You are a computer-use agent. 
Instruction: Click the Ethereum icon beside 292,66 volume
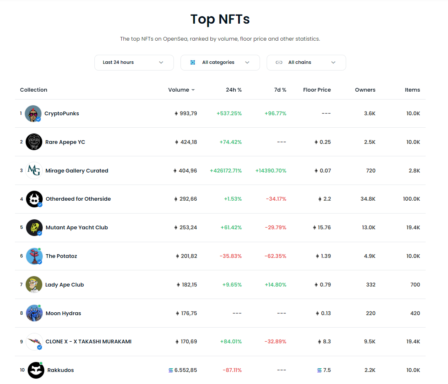(x=176, y=199)
